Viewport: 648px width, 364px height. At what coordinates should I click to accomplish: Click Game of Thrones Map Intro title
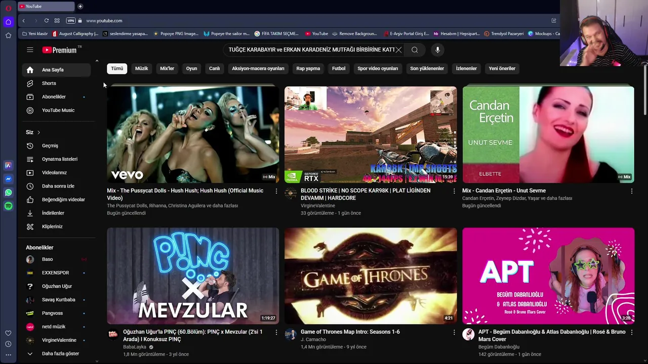click(350, 332)
